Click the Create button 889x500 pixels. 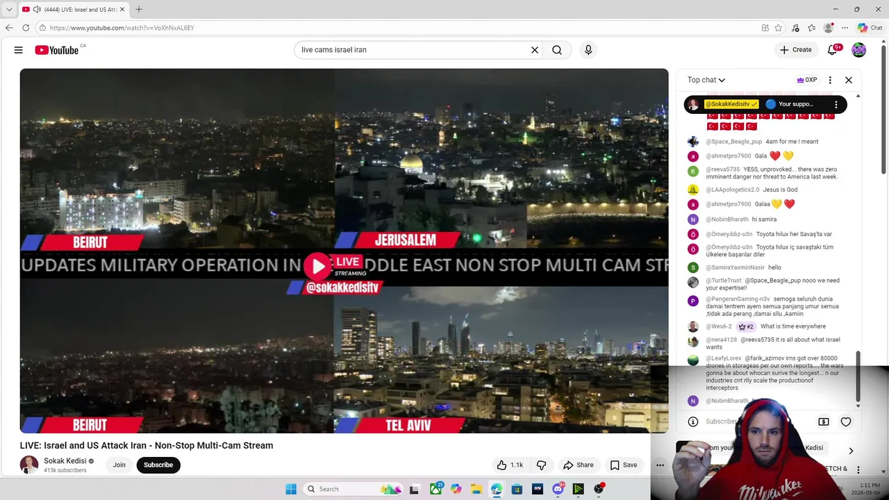pos(796,50)
